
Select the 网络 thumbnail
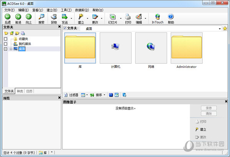(151, 48)
